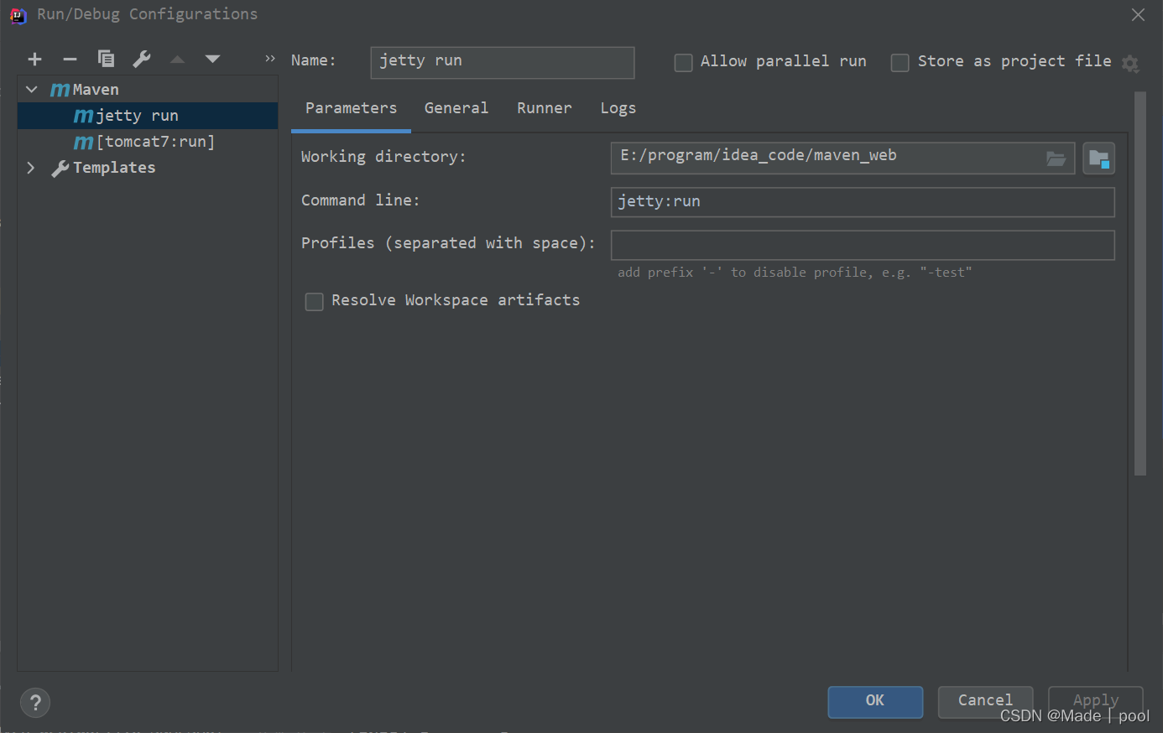1163x733 pixels.
Task: Copy the selected configuration
Action: (106, 59)
